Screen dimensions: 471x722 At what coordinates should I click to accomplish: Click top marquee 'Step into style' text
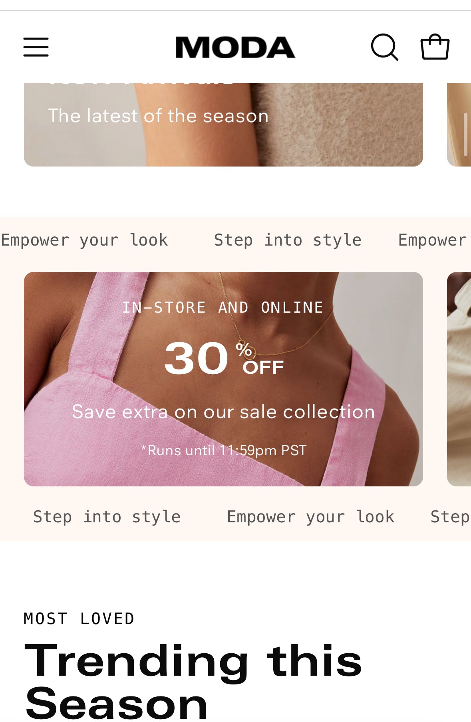(288, 240)
